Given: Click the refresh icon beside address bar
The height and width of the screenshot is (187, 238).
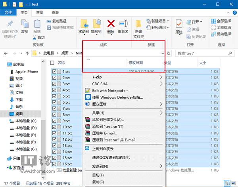Looking at the screenshot, I should (x=169, y=53).
